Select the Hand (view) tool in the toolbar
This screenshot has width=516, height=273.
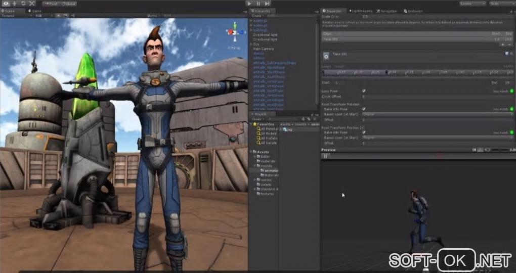[x=6, y=4]
